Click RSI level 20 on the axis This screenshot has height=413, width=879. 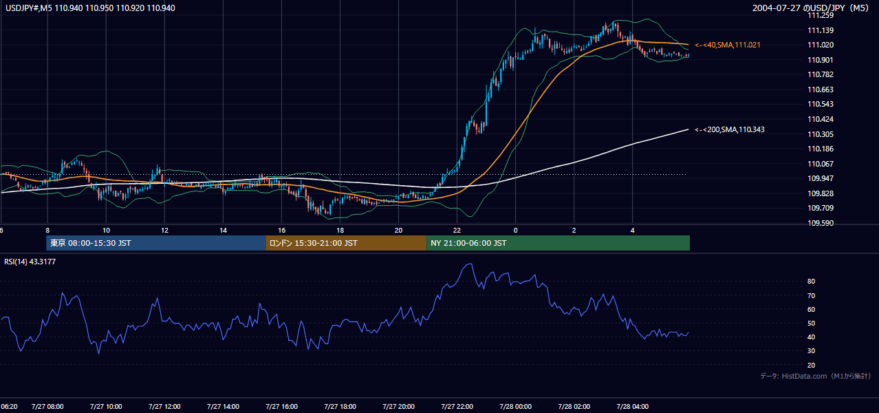click(812, 365)
